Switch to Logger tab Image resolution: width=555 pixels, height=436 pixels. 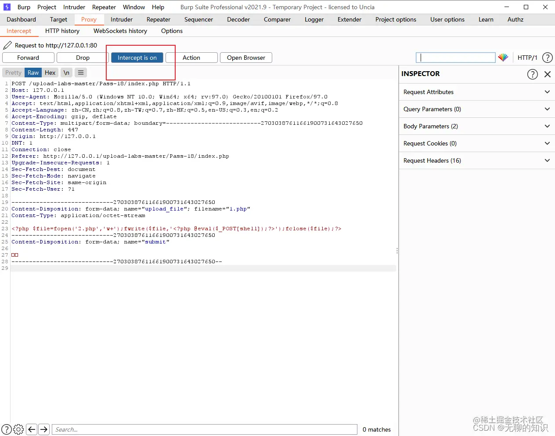click(314, 19)
